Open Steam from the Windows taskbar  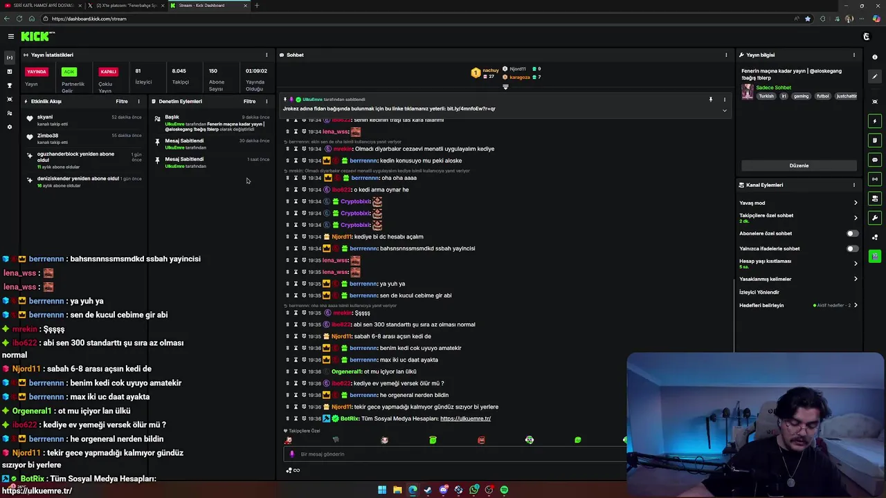pos(428,490)
